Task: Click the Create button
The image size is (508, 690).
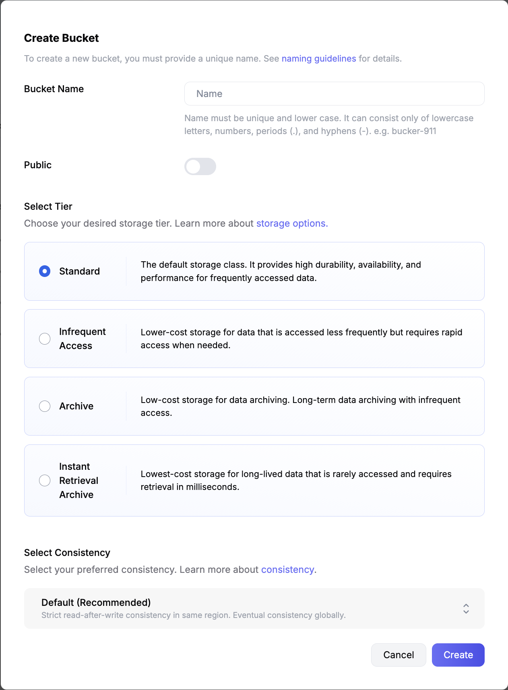Action: (x=458, y=655)
